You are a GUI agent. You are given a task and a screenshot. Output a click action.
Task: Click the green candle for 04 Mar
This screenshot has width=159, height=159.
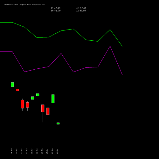pyautogui.click(x=12, y=85)
